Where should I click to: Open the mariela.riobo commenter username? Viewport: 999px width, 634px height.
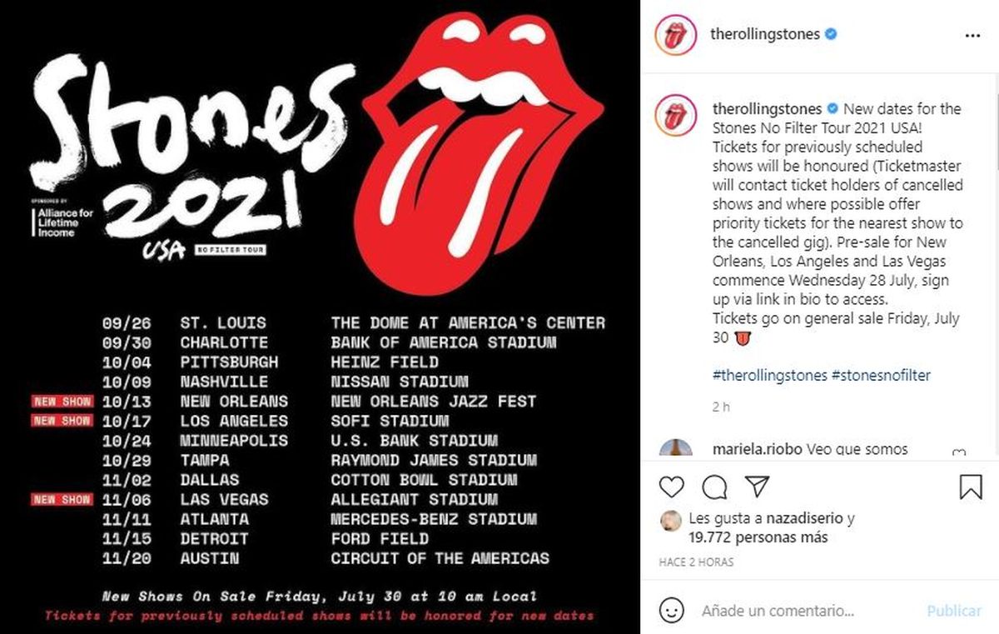(758, 449)
